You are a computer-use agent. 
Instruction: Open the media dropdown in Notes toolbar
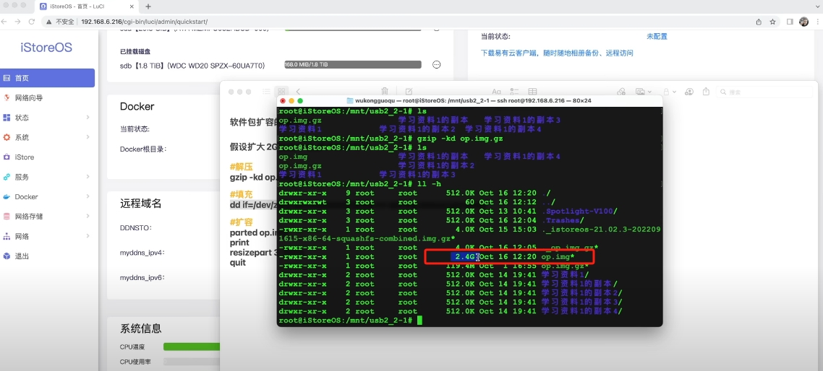tap(644, 91)
